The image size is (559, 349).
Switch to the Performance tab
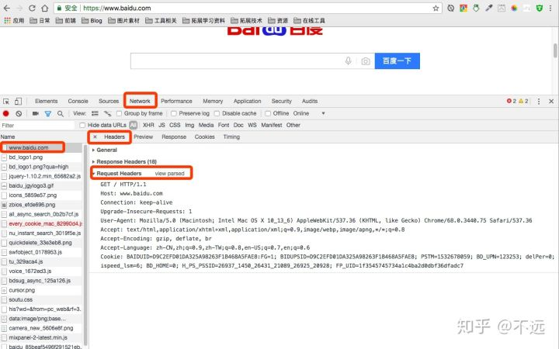176,101
